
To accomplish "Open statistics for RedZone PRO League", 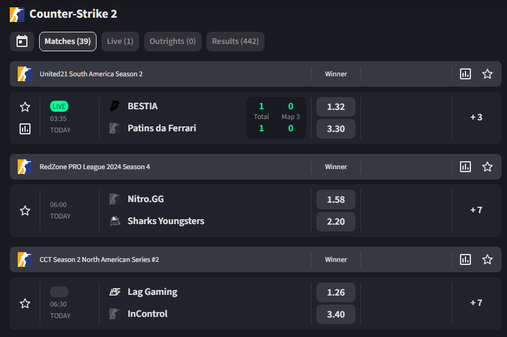I will [x=465, y=167].
